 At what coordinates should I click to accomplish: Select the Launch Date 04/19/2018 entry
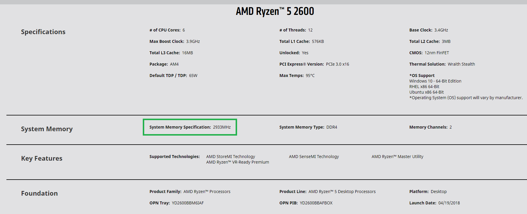tap(434, 203)
